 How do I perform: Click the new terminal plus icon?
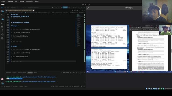[x=70, y=73]
